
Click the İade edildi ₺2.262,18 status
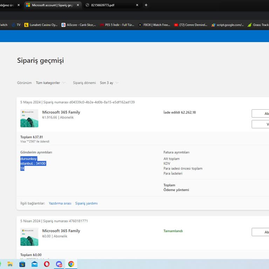point(180,112)
